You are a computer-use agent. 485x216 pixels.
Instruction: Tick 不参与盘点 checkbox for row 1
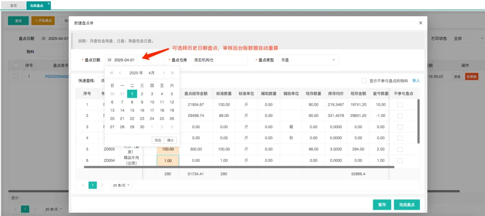coord(400,104)
